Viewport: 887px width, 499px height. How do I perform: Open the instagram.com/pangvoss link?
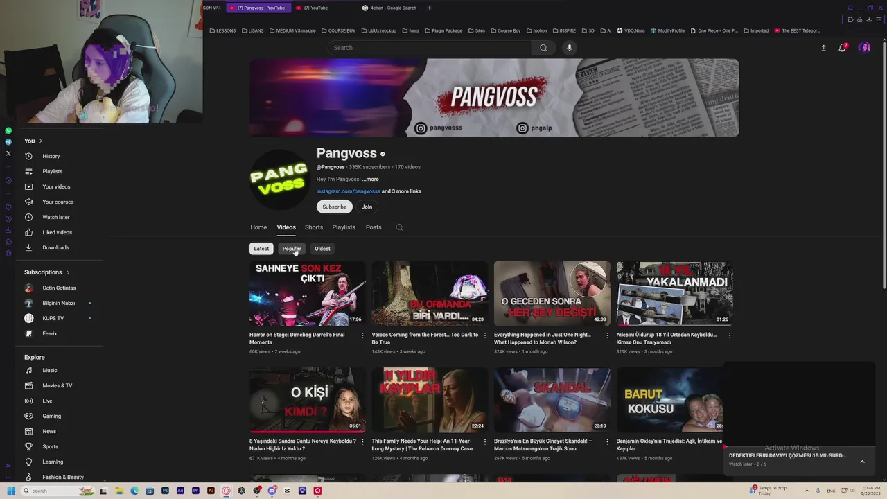pyautogui.click(x=349, y=191)
